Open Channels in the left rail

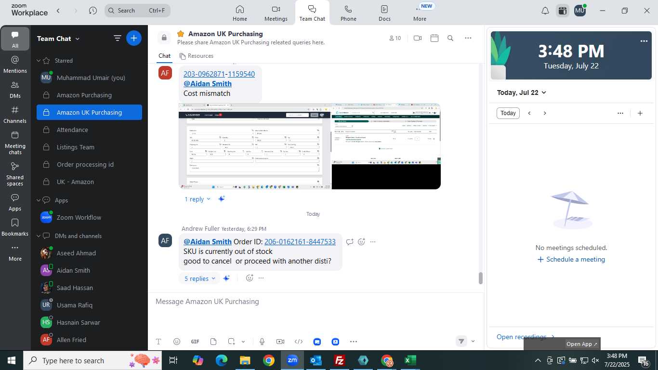click(x=15, y=115)
